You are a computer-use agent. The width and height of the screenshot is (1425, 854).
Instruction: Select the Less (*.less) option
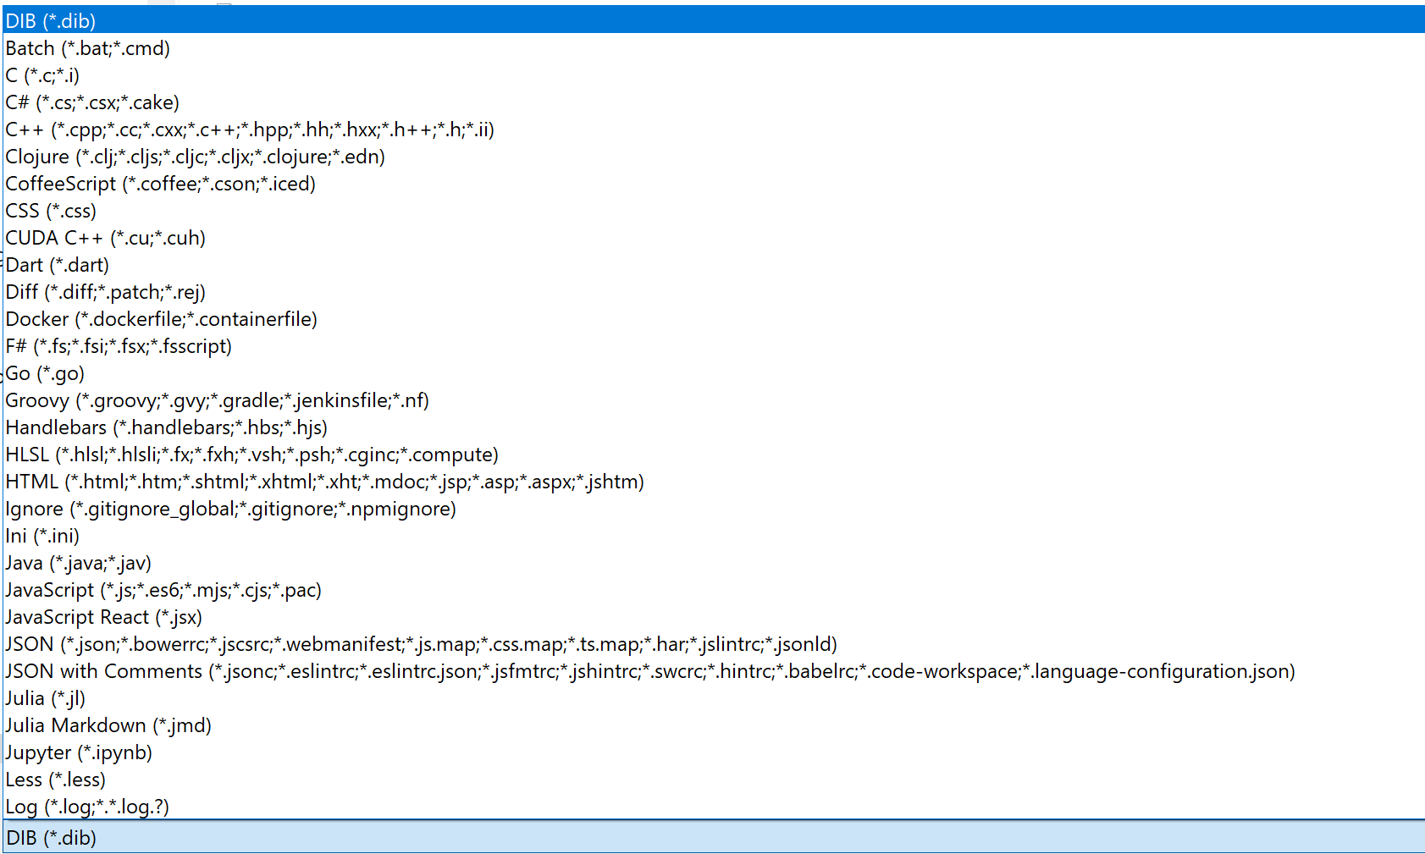point(714,780)
